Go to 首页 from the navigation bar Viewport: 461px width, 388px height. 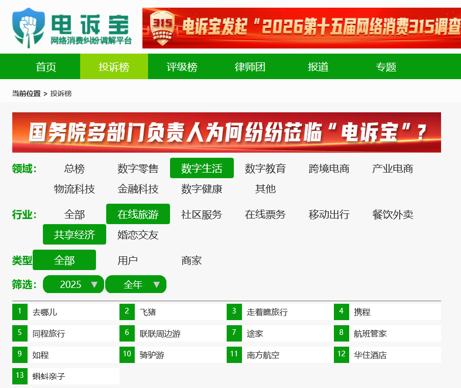pos(46,66)
